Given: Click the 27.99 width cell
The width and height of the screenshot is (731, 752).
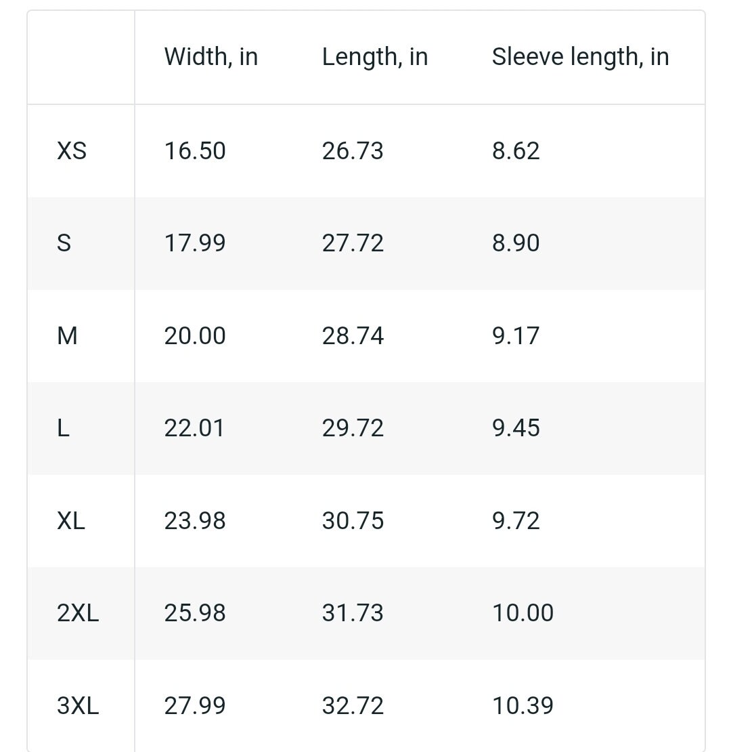Looking at the screenshot, I should (194, 706).
